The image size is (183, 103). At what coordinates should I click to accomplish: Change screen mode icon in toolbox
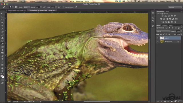pyautogui.click(x=2, y=83)
